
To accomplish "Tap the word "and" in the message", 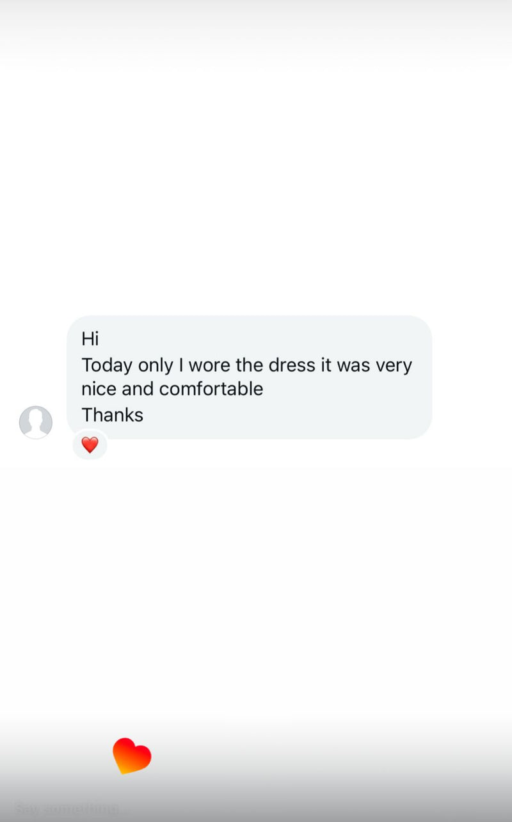I will 137,389.
